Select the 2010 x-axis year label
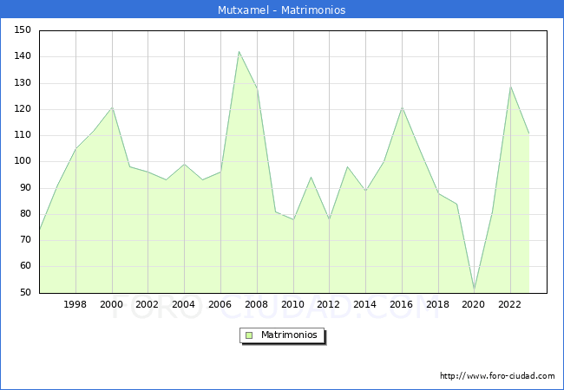 point(292,304)
